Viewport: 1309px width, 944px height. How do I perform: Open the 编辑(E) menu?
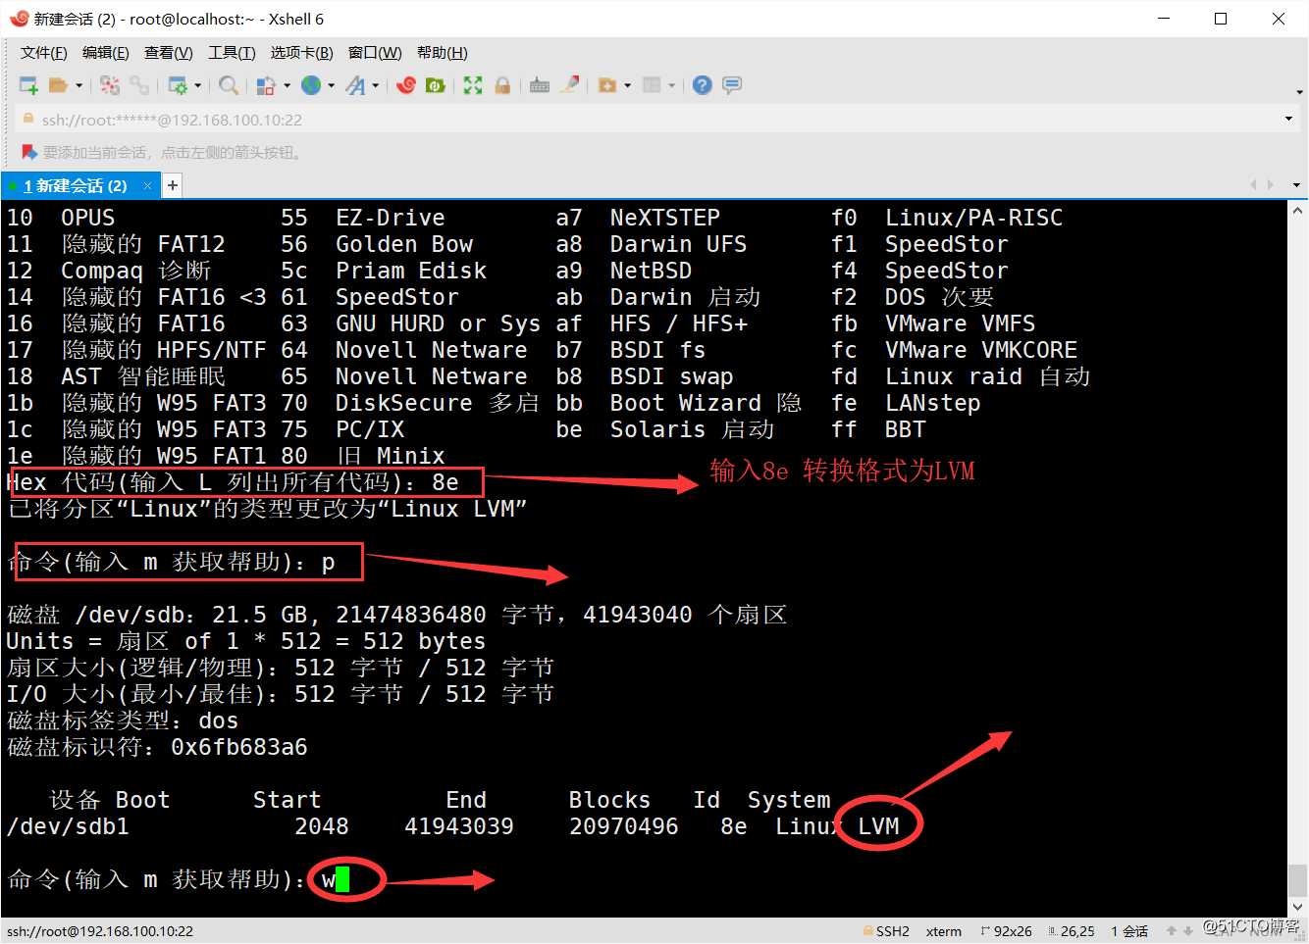(x=105, y=53)
